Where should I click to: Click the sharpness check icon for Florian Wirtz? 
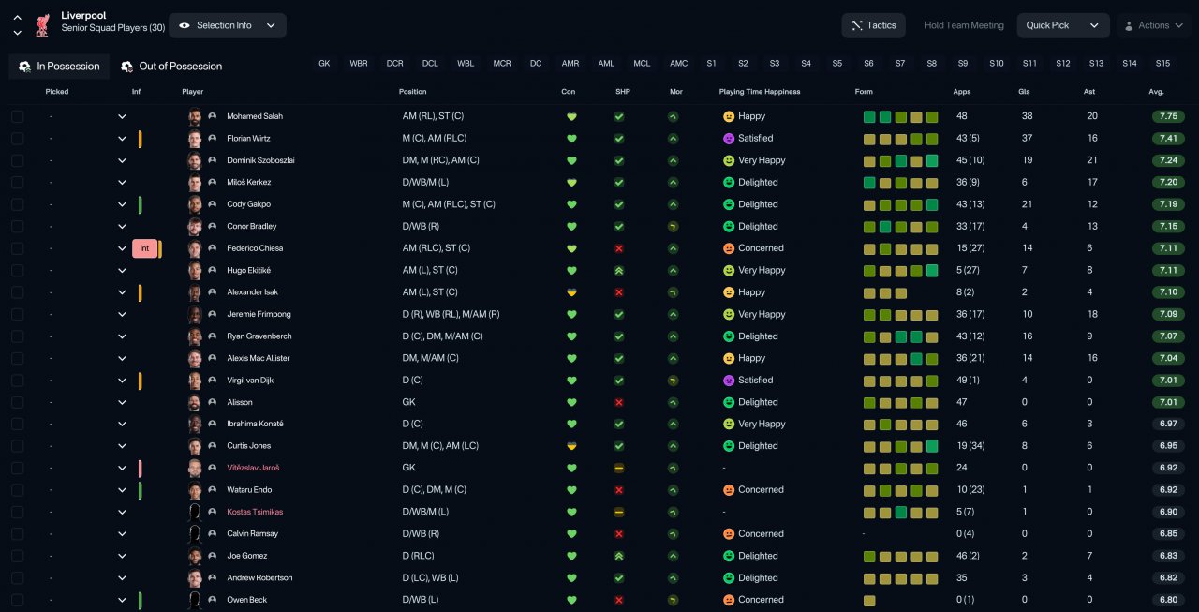619,139
